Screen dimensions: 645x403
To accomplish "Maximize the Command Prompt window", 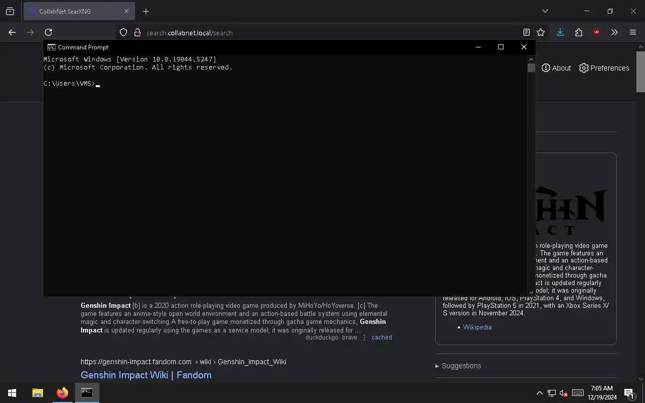I will tap(501, 47).
